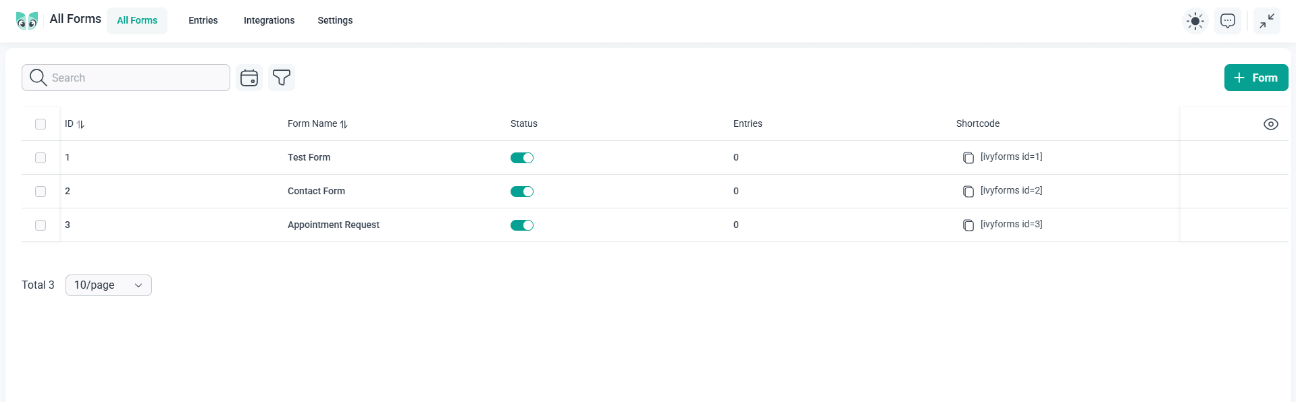This screenshot has height=402, width=1296.
Task: Toggle off Contact Form status
Action: click(x=521, y=192)
